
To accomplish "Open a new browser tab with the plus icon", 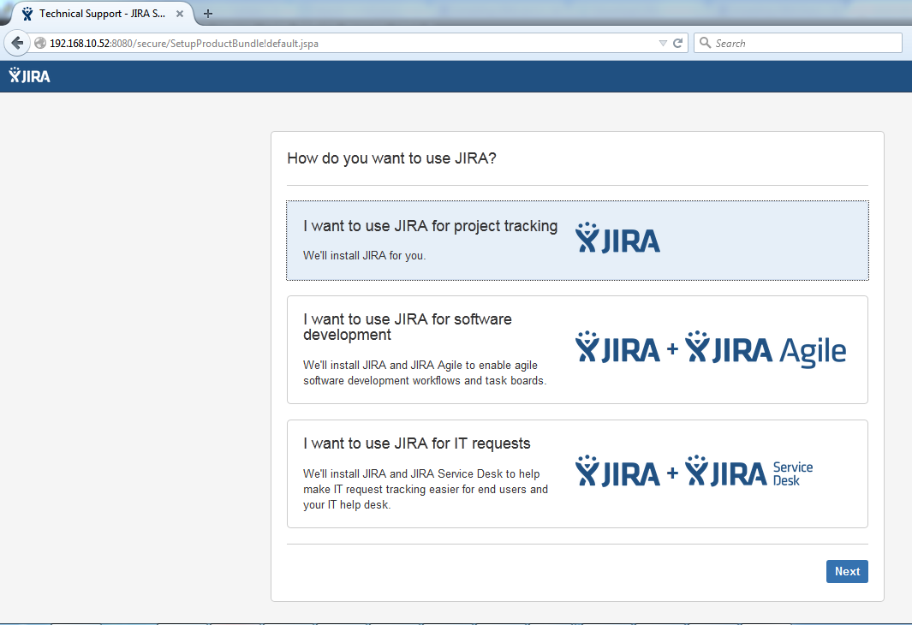I will 207,14.
